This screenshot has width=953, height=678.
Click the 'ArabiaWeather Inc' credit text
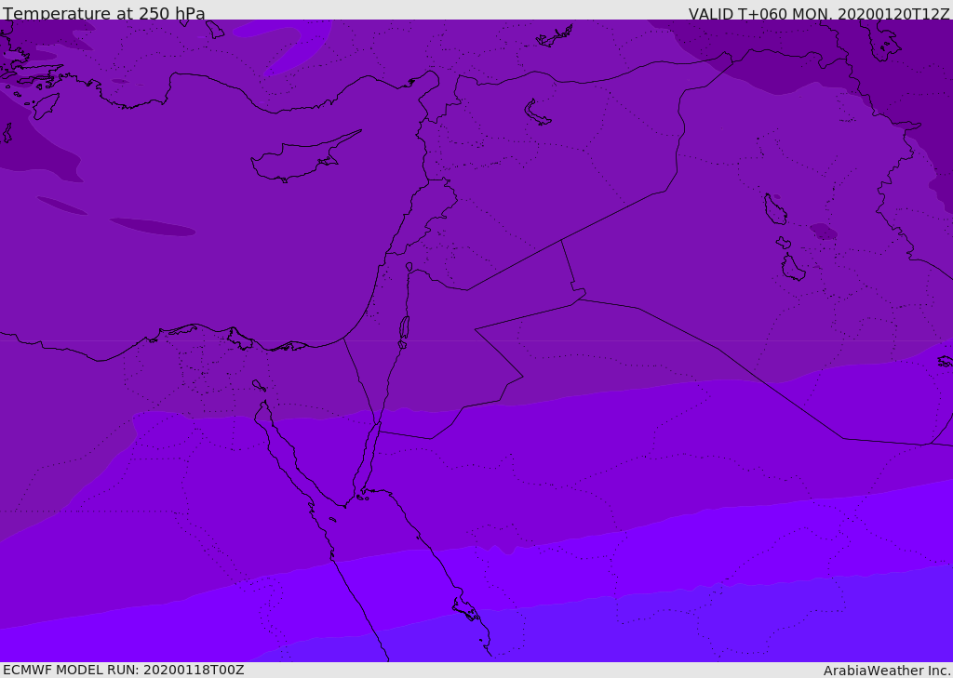tap(887, 671)
